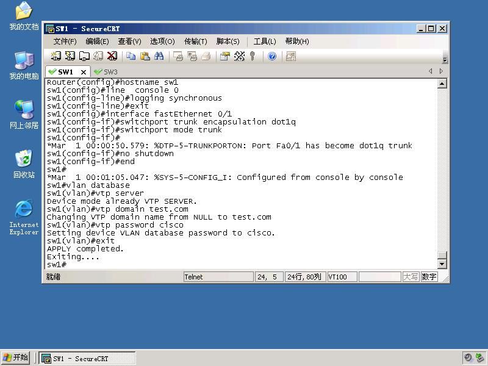Image resolution: width=488 pixels, height=366 pixels.
Task: Click the Public Key assistant key icon
Action: click(x=253, y=56)
